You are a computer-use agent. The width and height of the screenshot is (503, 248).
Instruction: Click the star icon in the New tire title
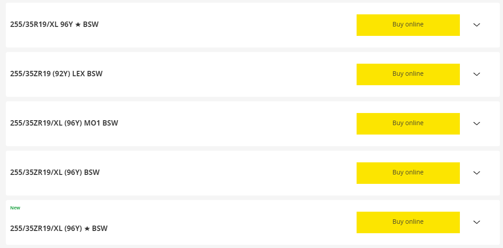coord(87,228)
